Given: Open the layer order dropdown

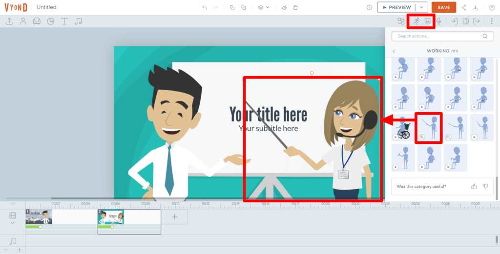Looking at the screenshot, I should (264, 7).
